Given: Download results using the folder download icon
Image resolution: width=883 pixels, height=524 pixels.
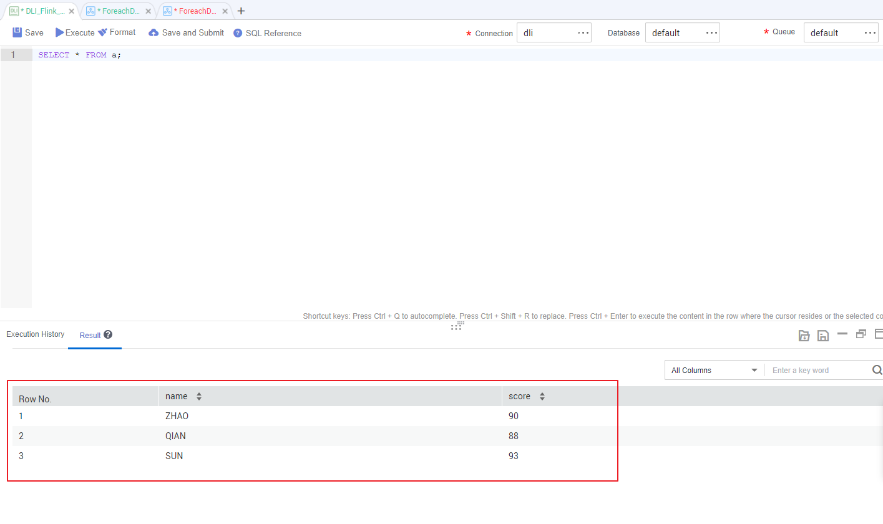Looking at the screenshot, I should (804, 336).
